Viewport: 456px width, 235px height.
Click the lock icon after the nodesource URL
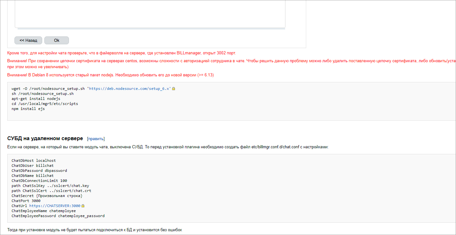click(x=173, y=89)
